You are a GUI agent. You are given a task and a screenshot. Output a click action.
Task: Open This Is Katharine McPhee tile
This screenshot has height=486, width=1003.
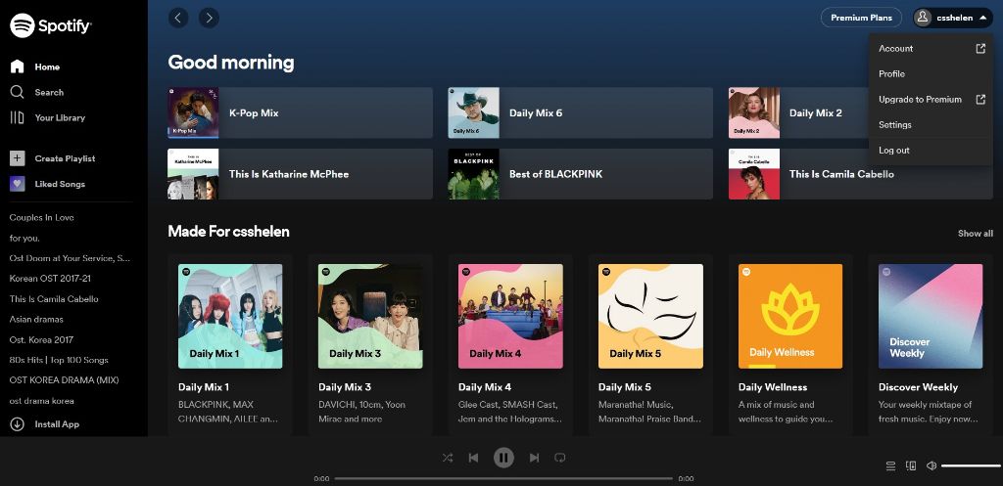pos(300,174)
